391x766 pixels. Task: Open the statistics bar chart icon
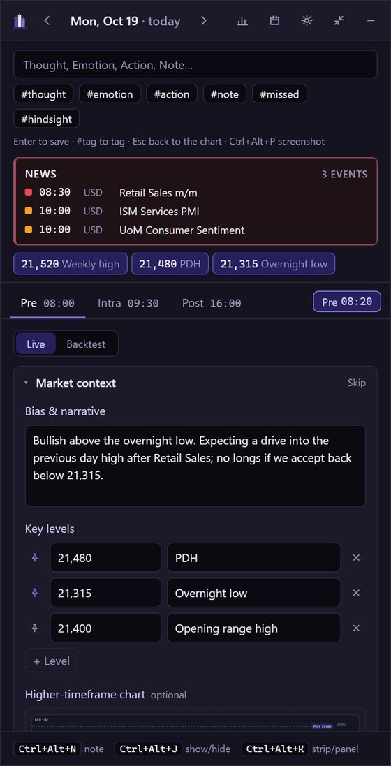click(242, 21)
